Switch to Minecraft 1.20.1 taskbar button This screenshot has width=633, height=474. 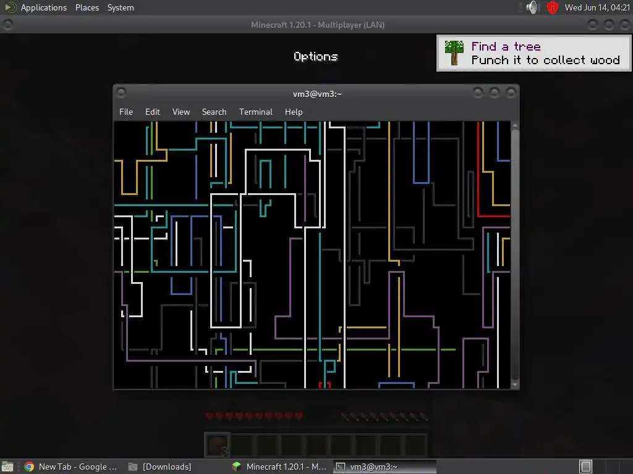coord(279,467)
